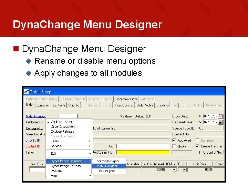Open the Front Counter tab

click(x=124, y=105)
